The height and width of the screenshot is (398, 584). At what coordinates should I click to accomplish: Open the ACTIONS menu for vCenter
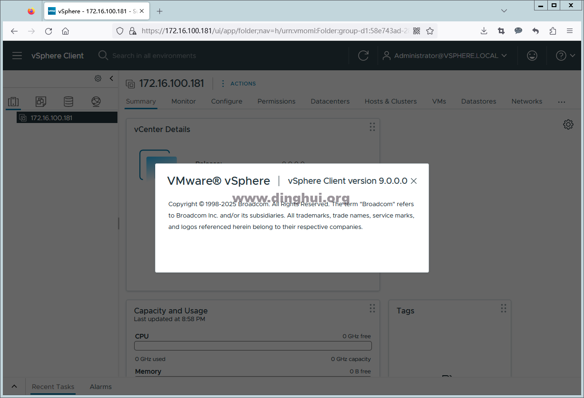(238, 84)
